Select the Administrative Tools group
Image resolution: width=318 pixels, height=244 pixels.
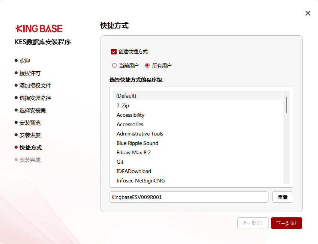click(198, 134)
